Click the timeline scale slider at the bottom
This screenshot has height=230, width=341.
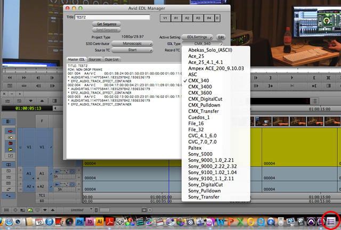coord(104,210)
